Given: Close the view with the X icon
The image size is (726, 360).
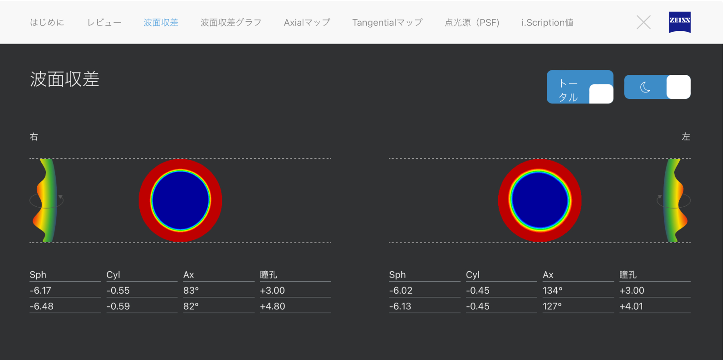Looking at the screenshot, I should click(643, 22).
